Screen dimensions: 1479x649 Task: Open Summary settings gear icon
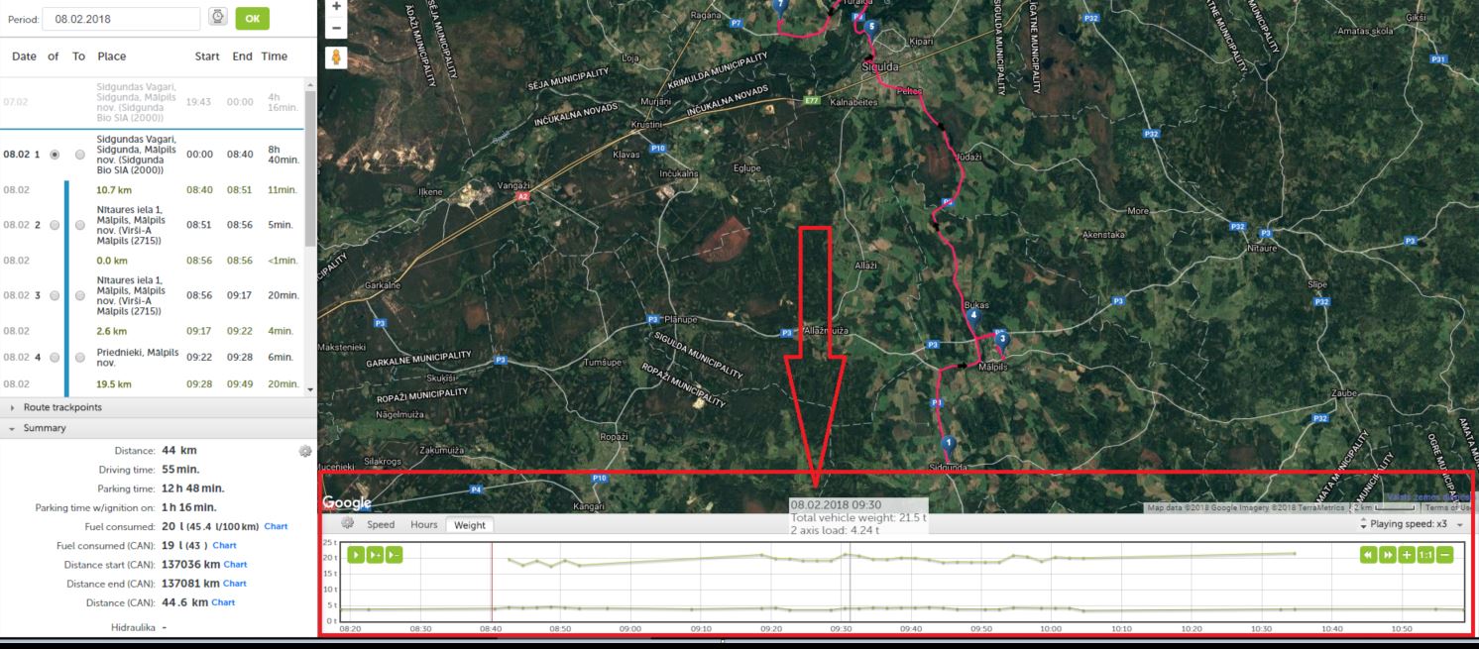(x=305, y=451)
